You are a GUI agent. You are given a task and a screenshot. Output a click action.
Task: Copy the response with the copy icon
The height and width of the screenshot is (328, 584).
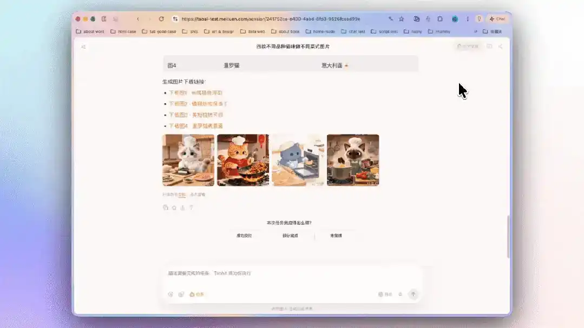coord(166,207)
